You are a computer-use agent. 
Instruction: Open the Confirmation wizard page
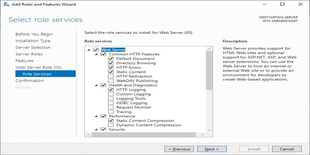tap(29, 81)
